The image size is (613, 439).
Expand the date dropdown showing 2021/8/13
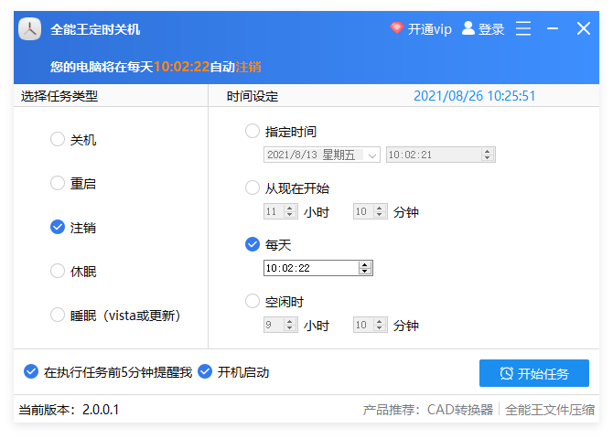coord(372,155)
